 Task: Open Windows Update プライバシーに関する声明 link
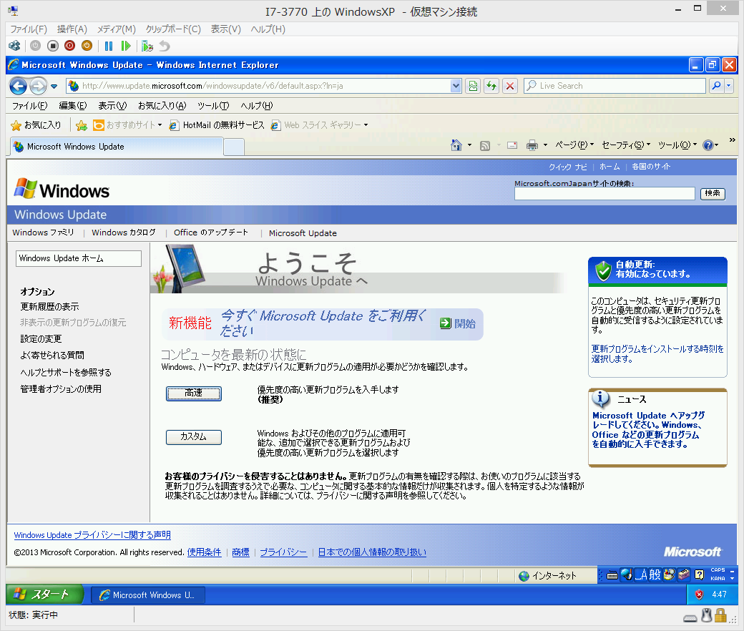[x=92, y=535]
